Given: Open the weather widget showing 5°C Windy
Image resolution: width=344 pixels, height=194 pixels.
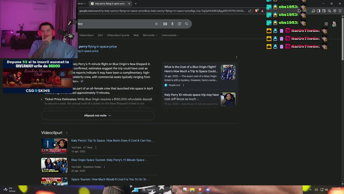Looking at the screenshot, I should 9,190.
